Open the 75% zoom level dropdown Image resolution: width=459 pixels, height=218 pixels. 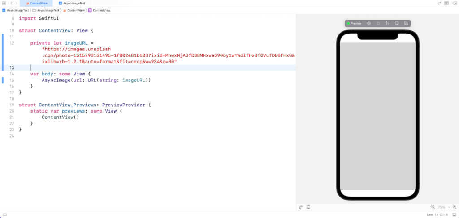coord(444,207)
